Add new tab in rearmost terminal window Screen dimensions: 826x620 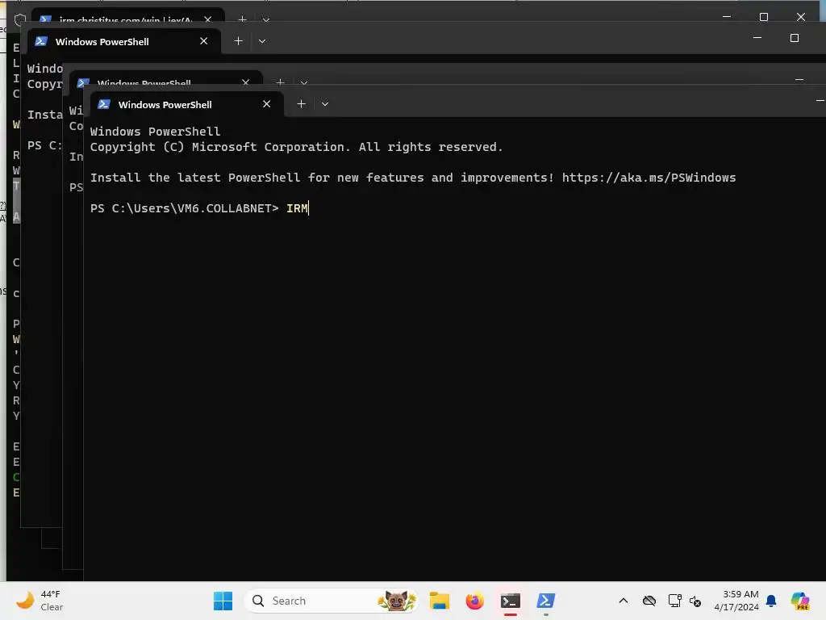(x=242, y=19)
